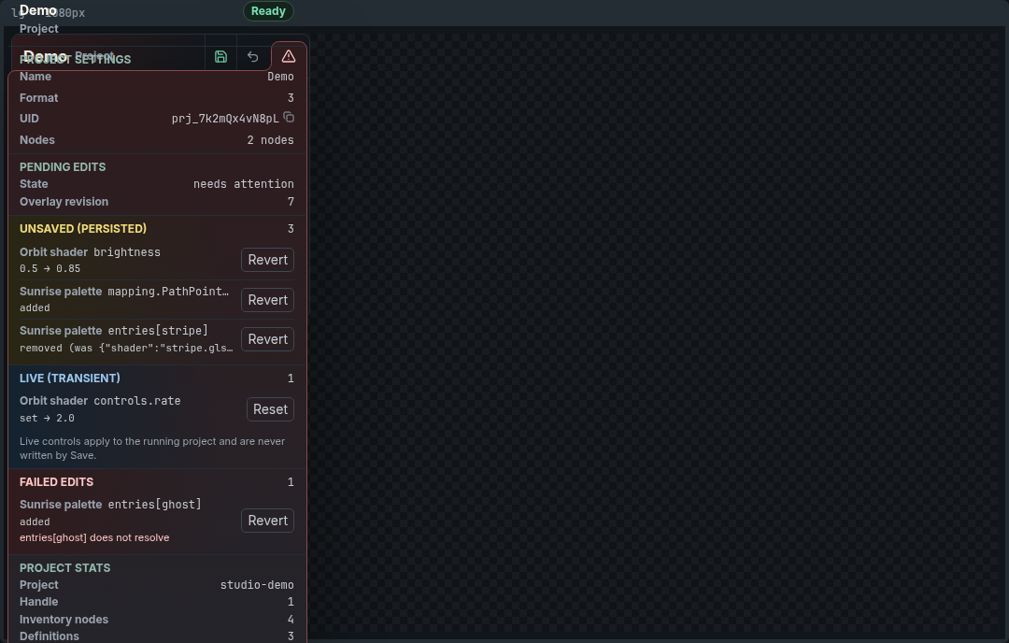The image size is (1009, 643).
Task: Click the green Ready status badge
Action: pos(268,11)
